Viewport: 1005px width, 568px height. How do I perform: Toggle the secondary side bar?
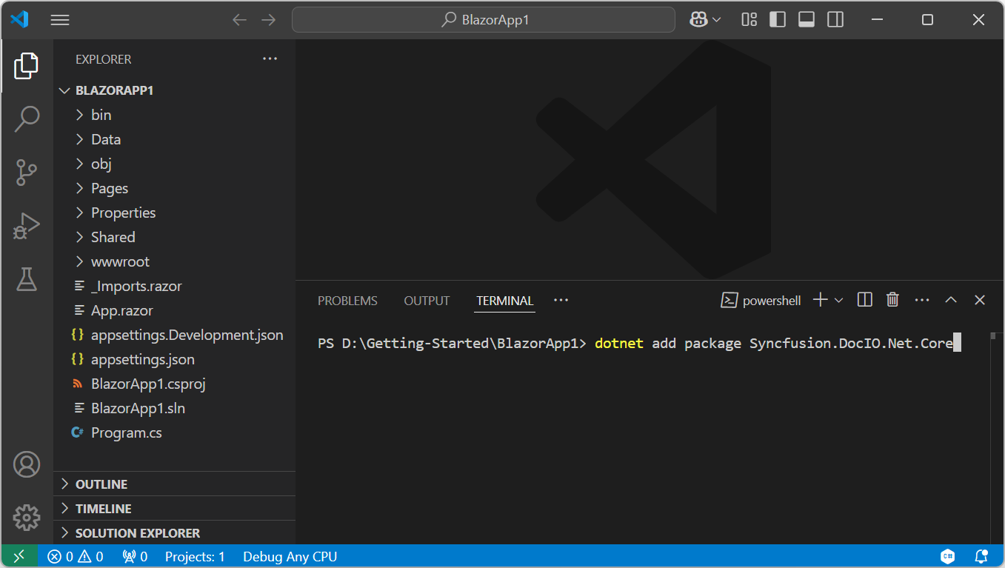(x=835, y=20)
